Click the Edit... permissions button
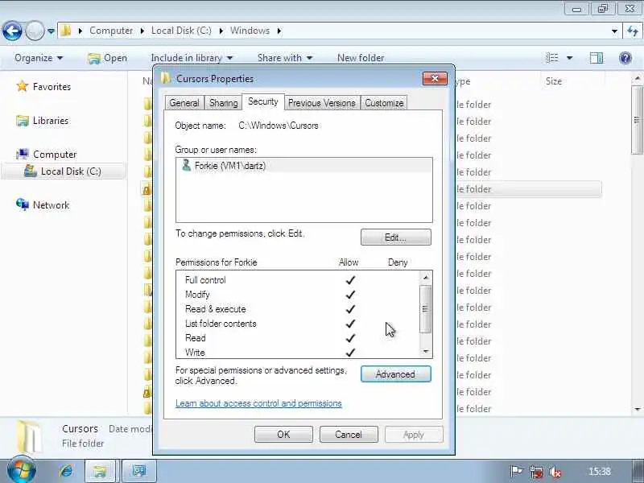 coord(395,237)
